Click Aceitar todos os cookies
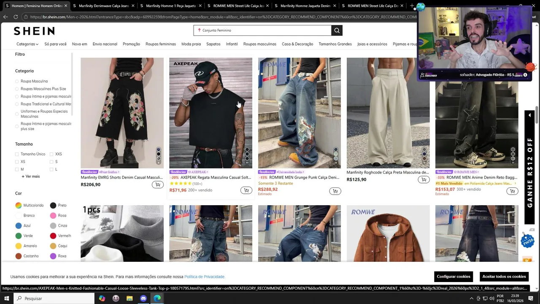Image resolution: width=540 pixels, height=304 pixels. [504, 277]
